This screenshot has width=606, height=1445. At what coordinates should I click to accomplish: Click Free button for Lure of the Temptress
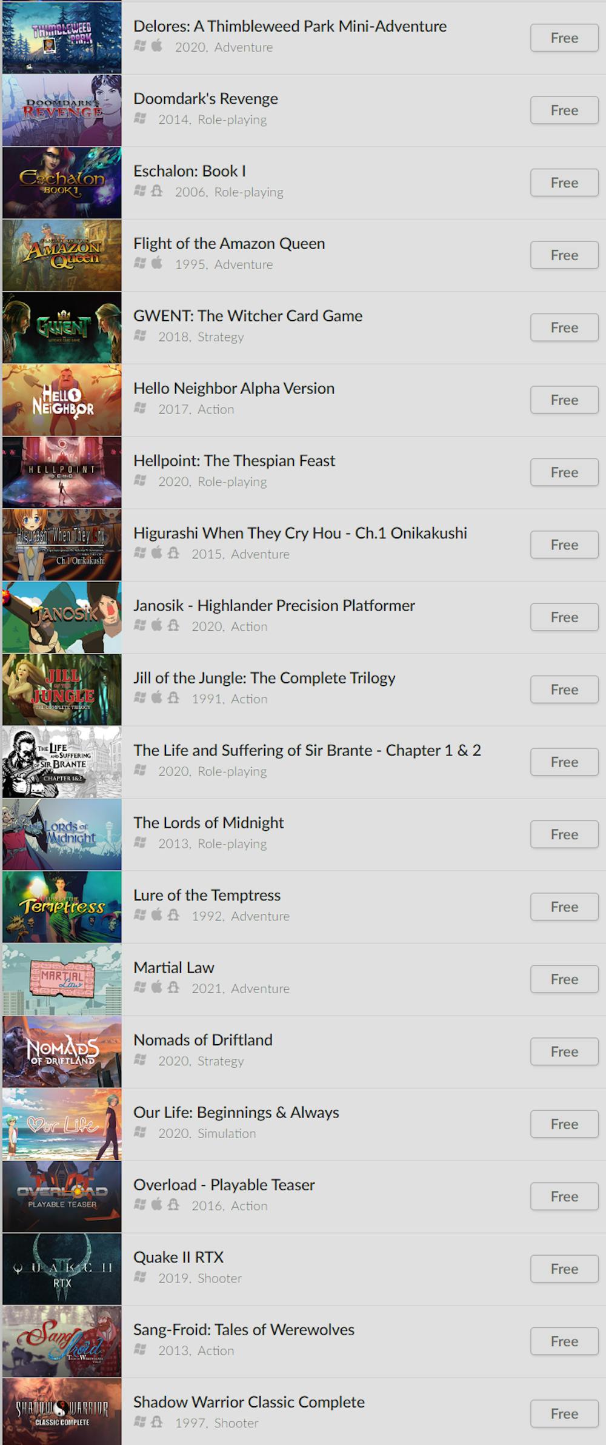click(x=564, y=907)
